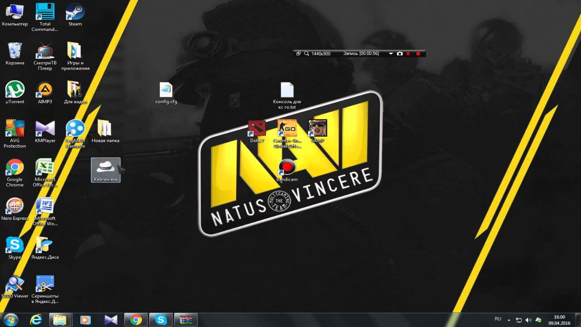Click the RU language indicator
Viewport: 581px width, 327px height.
(498, 319)
